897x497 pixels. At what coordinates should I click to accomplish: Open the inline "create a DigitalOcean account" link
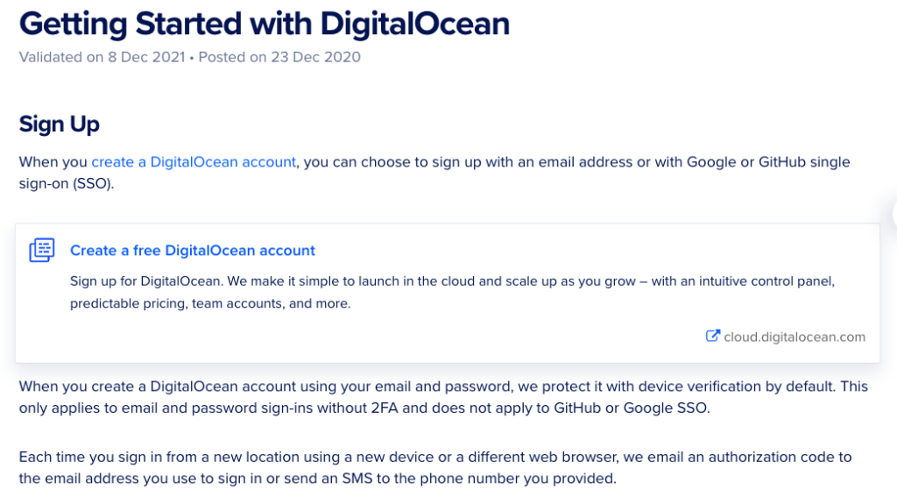(x=194, y=162)
